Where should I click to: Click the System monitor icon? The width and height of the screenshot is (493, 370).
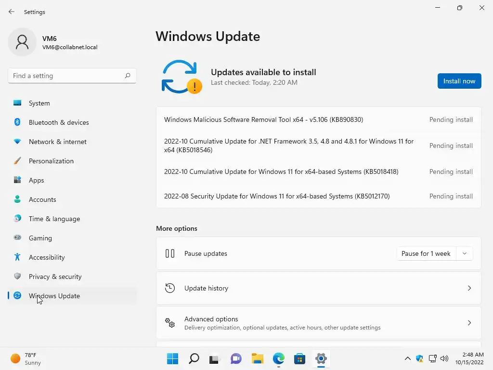[17, 103]
